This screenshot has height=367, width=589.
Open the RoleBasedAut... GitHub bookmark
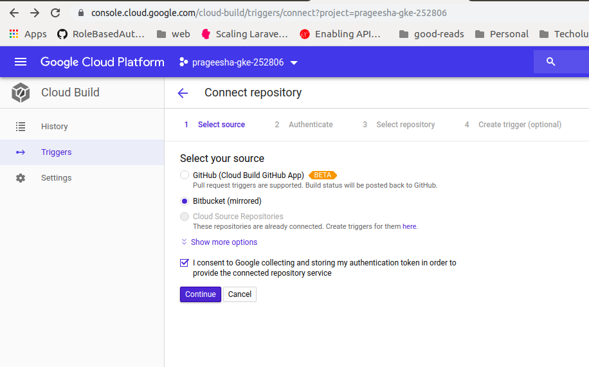click(x=101, y=34)
